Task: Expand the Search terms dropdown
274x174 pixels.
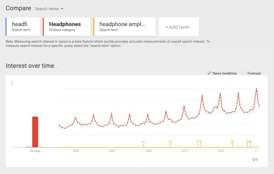Action: [x=49, y=9]
